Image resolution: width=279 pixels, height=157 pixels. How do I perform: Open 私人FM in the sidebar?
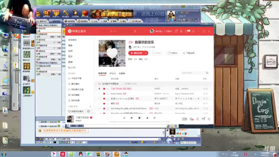[x=72, y=67]
